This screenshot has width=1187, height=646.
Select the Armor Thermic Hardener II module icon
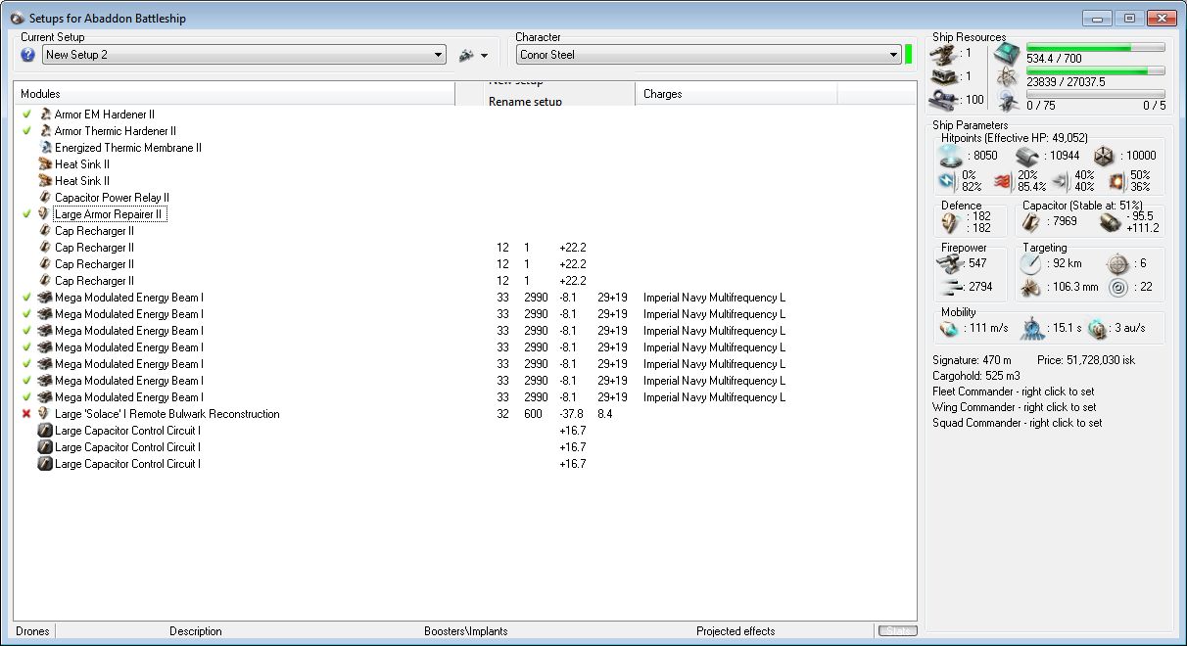click(x=45, y=131)
